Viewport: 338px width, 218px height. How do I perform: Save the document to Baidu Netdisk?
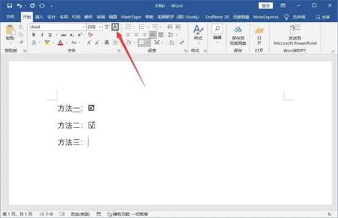238,35
